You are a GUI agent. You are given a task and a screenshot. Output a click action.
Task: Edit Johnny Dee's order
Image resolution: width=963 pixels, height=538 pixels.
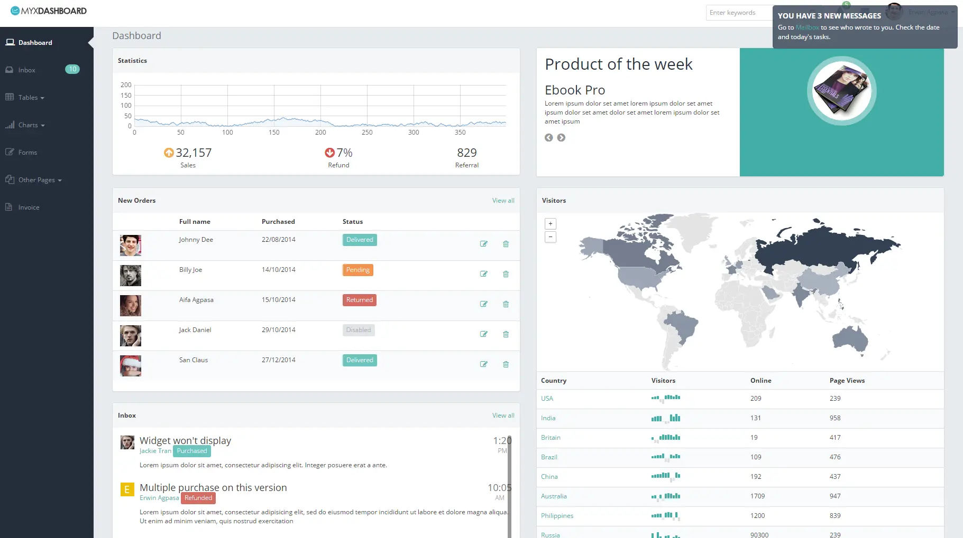(x=483, y=244)
